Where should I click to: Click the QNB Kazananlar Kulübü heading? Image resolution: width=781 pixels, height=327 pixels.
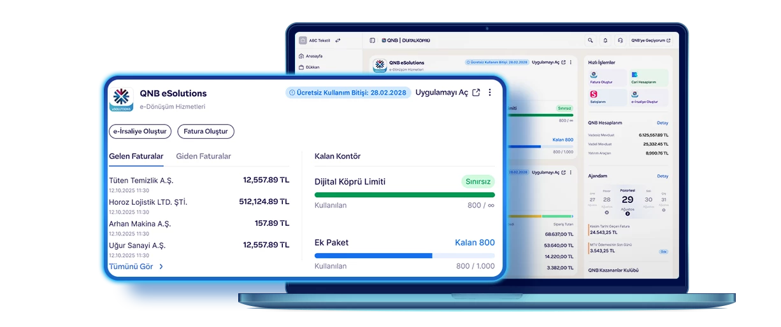[613, 270]
